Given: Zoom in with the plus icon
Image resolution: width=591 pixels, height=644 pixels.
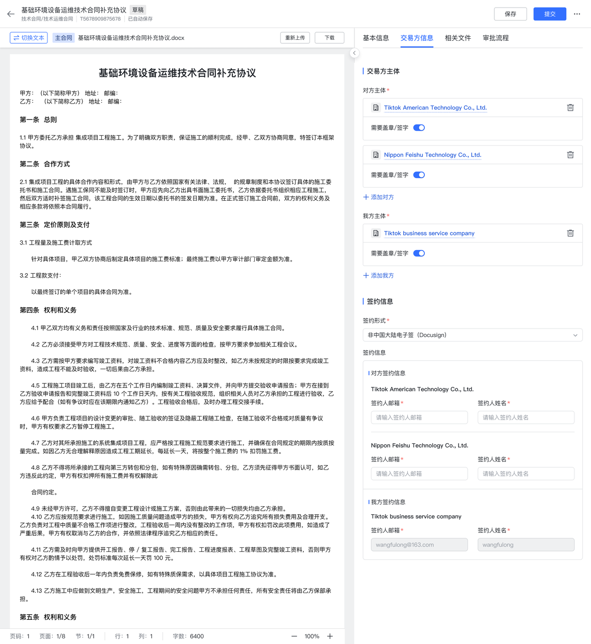Looking at the screenshot, I should (330, 636).
